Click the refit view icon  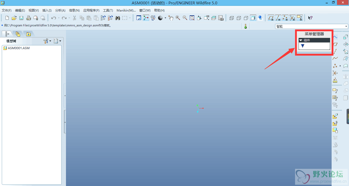(x=192, y=18)
